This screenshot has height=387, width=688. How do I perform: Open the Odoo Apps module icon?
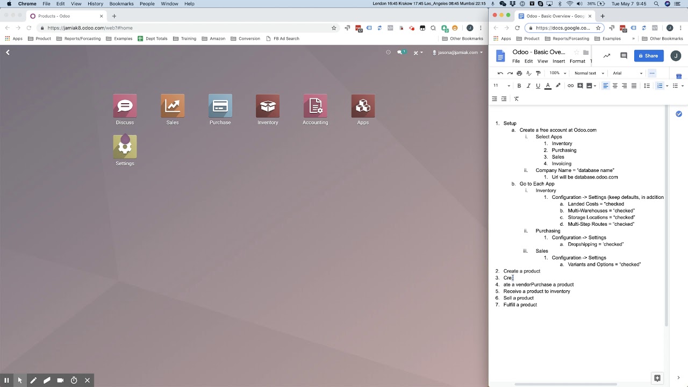pos(363,106)
